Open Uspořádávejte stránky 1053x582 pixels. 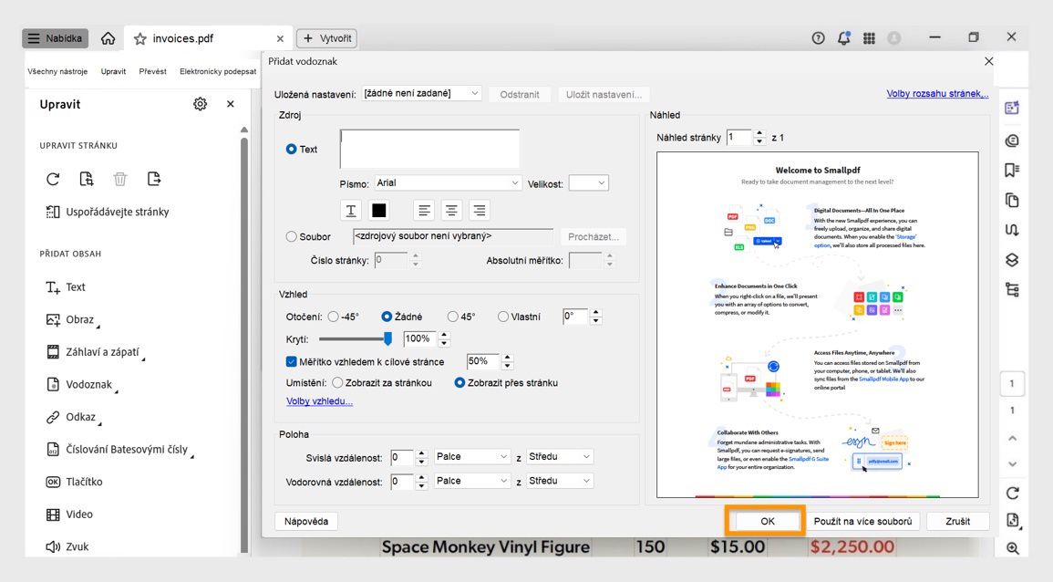108,212
